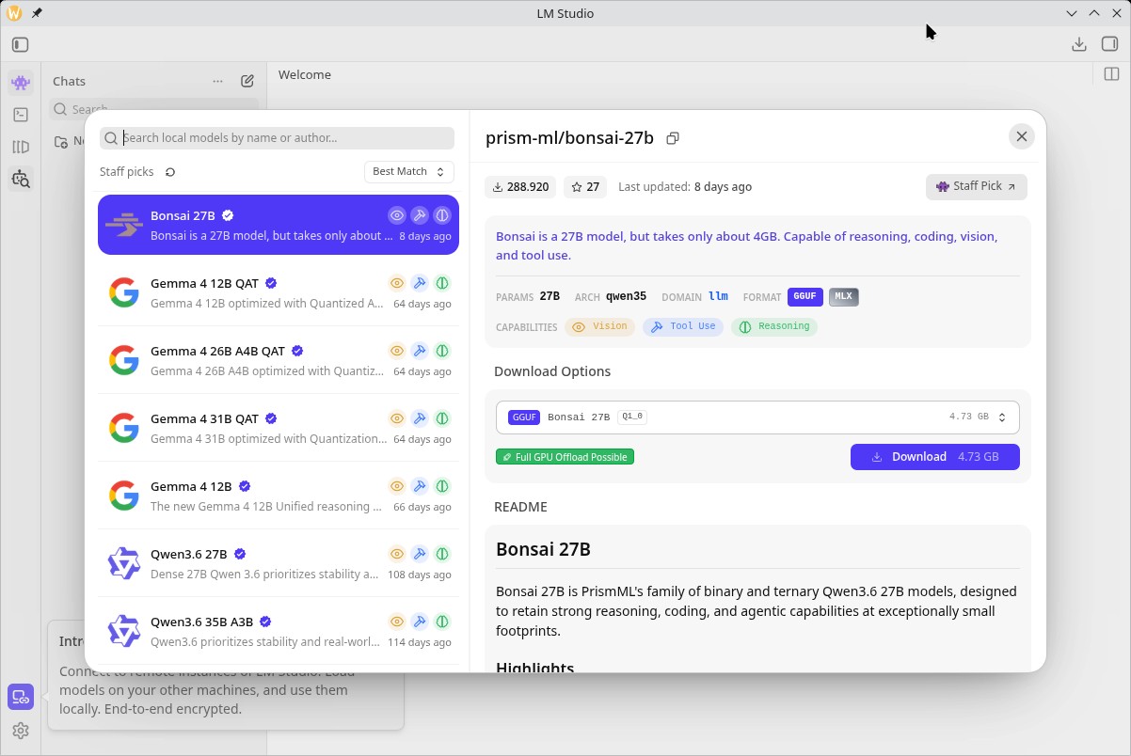Click the Full GPU Offload Possible badge
1131x756 pixels.
[565, 457]
